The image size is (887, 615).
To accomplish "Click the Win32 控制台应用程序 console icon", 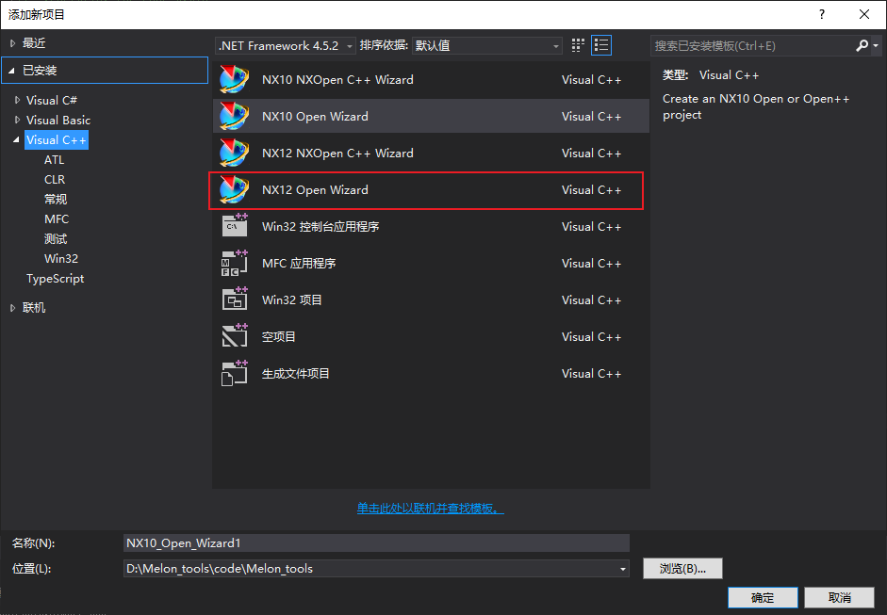I will (x=234, y=225).
